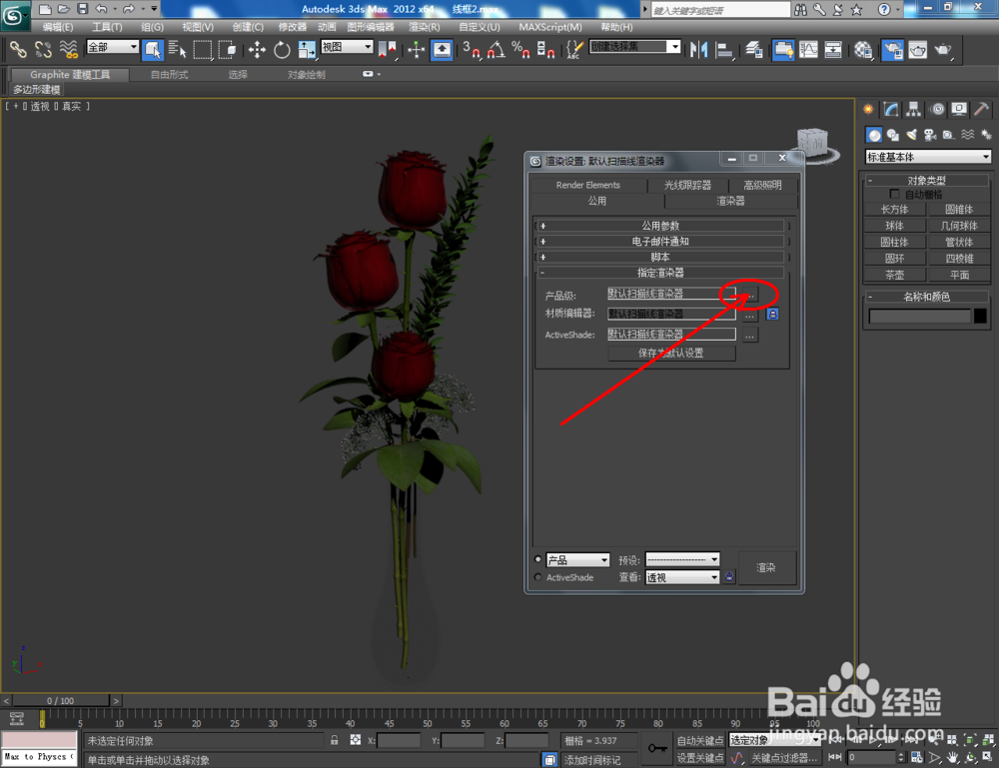
Task: Toggle the Percent Snap icon
Action: point(520,49)
